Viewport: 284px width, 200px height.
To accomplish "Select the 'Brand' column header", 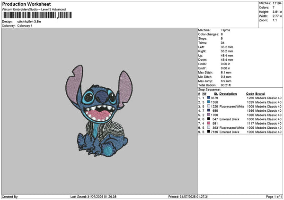I will point(260,94).
